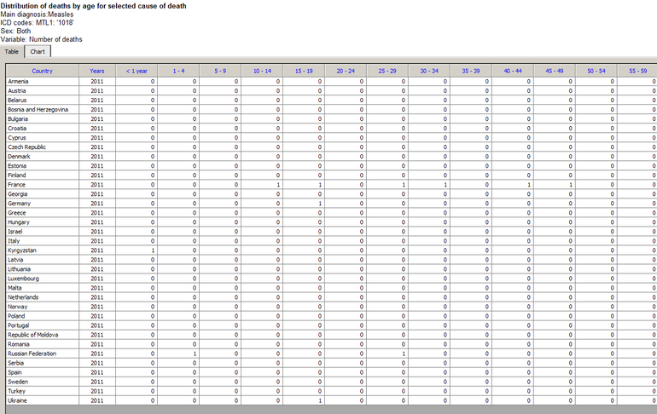
Task: Select Kyrgyzstan's '< 1 year' value cell
Action: pyautogui.click(x=137, y=250)
